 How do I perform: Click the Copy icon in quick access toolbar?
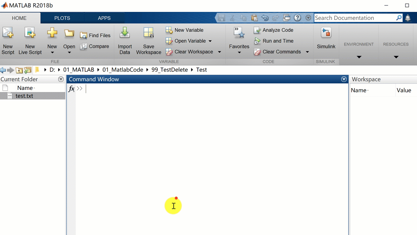tap(243, 18)
